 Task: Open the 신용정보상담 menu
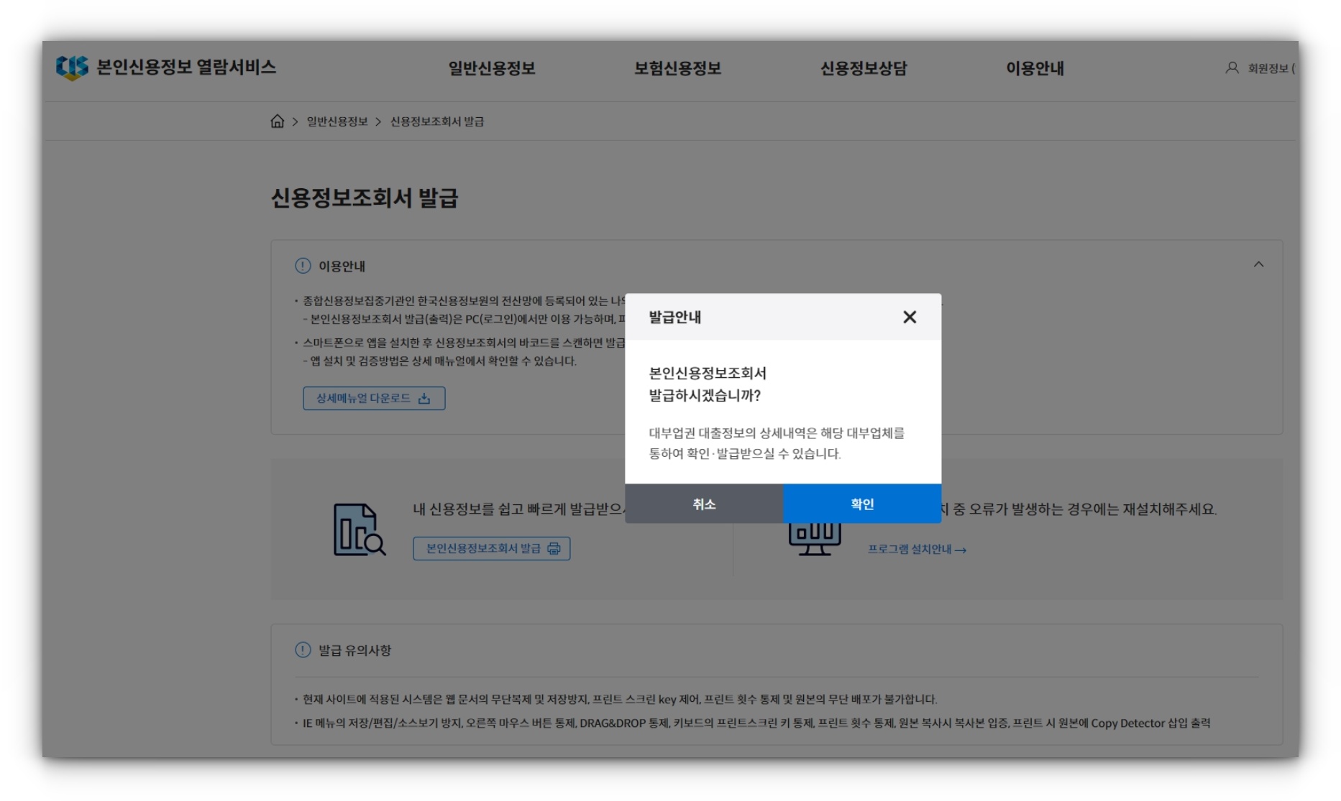(864, 69)
